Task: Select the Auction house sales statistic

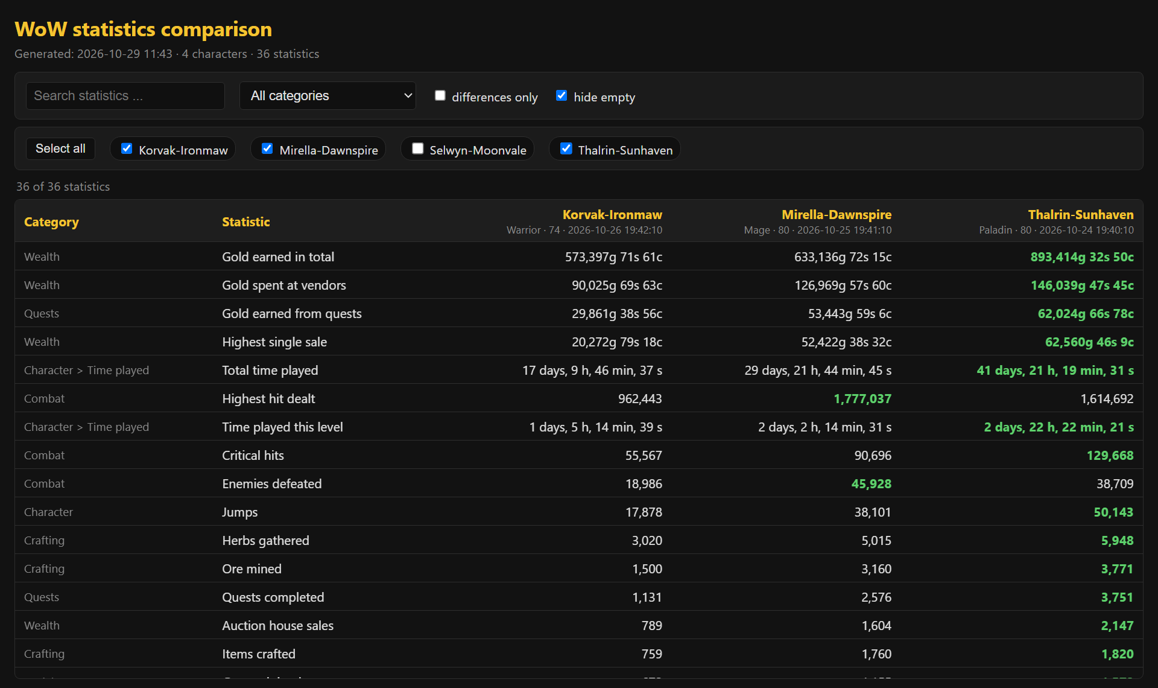Action: [x=277, y=625]
